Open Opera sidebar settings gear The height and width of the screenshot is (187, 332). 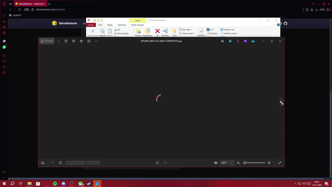(4, 73)
